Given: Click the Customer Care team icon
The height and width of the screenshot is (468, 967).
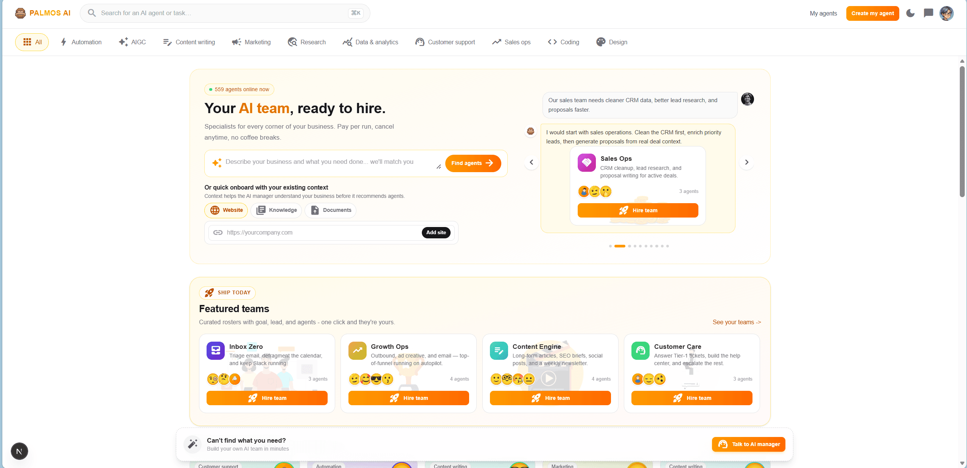Looking at the screenshot, I should coord(641,351).
